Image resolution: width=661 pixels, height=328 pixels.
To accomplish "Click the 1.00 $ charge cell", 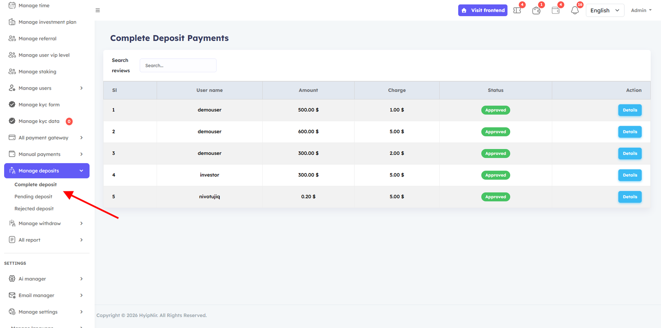I will pos(397,110).
